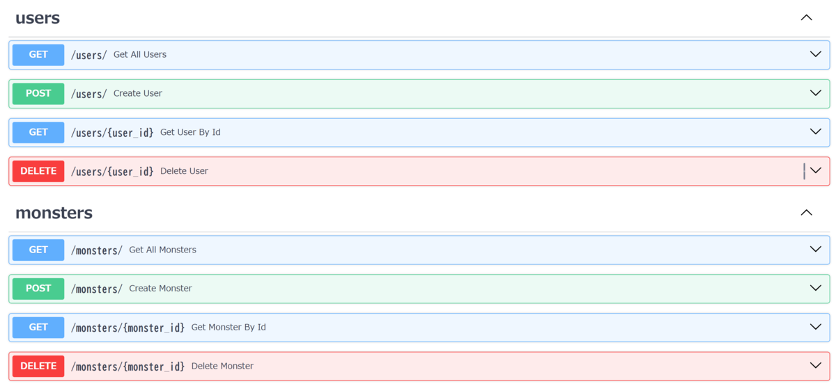The width and height of the screenshot is (836, 386).
Task: Click the GET badge for Get All Monsters
Action: (38, 250)
